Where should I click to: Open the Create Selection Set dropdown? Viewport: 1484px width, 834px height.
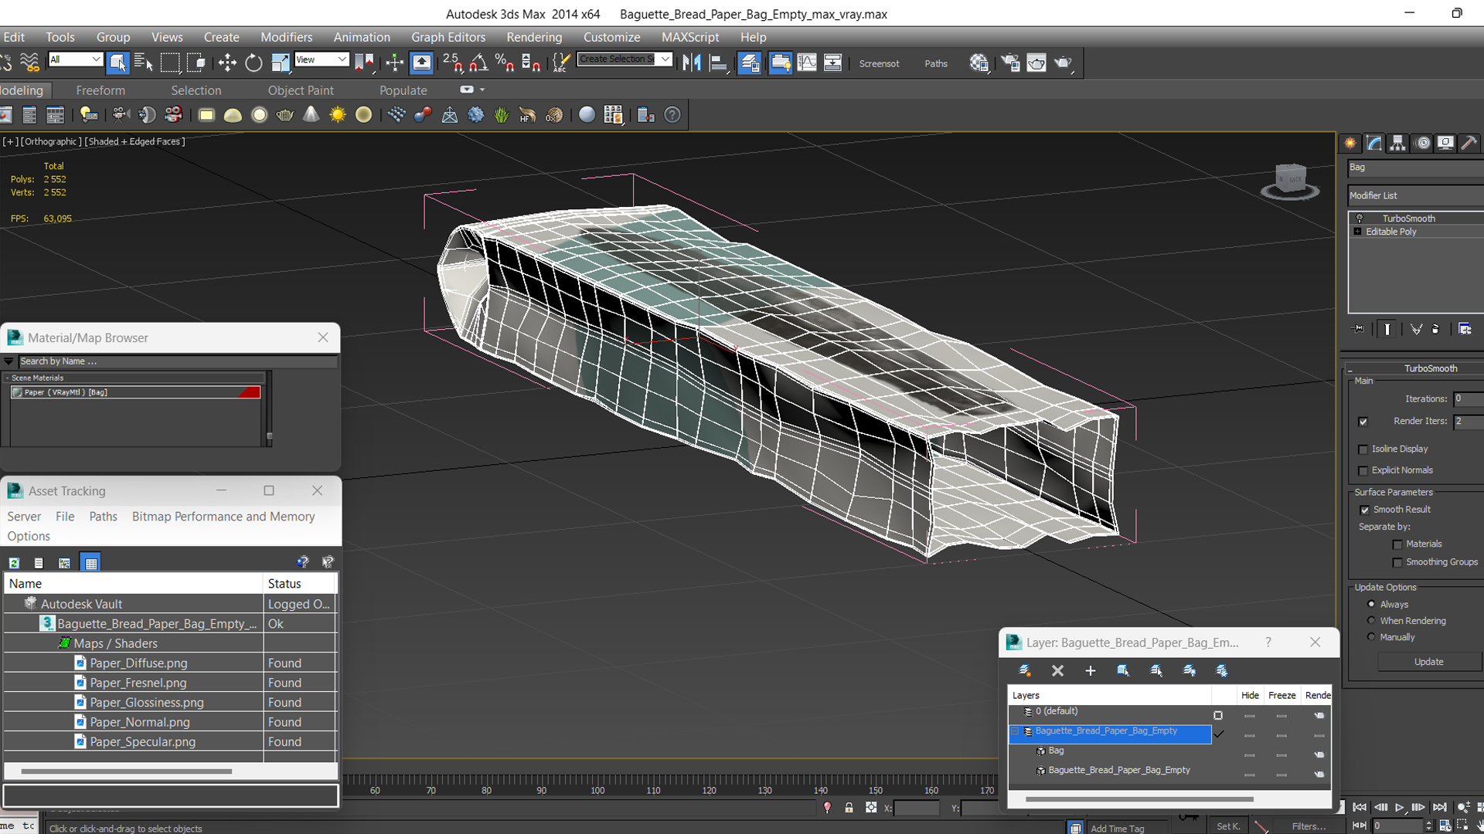(625, 59)
